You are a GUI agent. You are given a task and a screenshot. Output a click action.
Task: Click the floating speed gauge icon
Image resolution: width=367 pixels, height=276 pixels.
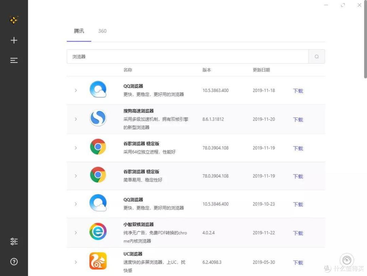(347, 260)
